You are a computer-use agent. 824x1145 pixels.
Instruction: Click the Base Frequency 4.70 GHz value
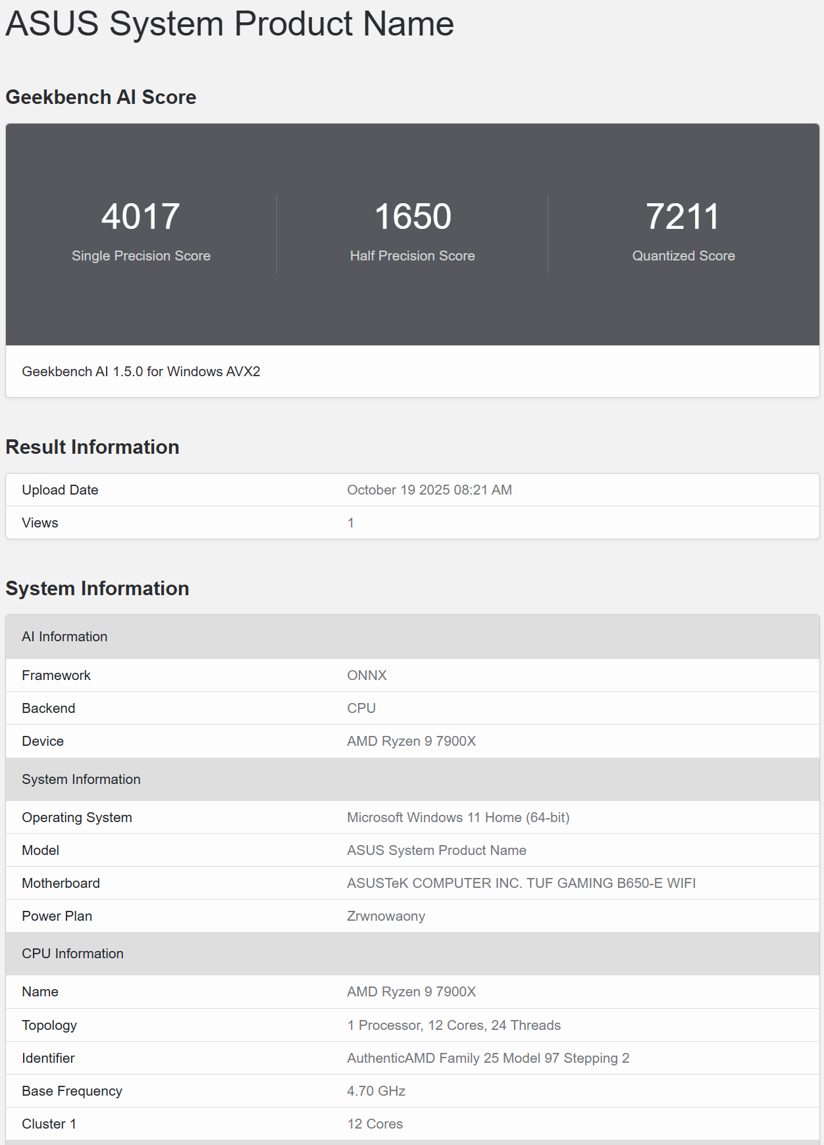(x=376, y=1091)
